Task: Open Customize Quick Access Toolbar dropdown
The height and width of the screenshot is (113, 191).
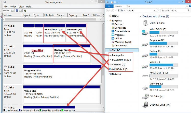Action: coord(118,3)
